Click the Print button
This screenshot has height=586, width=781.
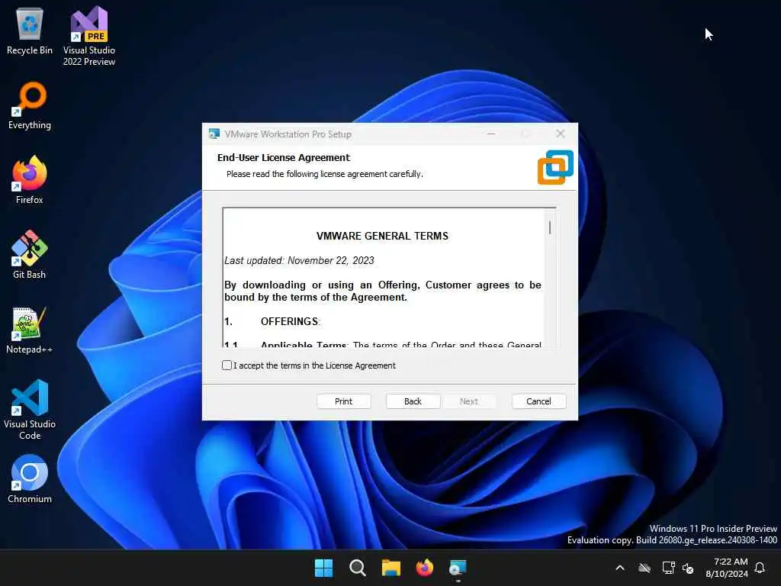pos(343,401)
